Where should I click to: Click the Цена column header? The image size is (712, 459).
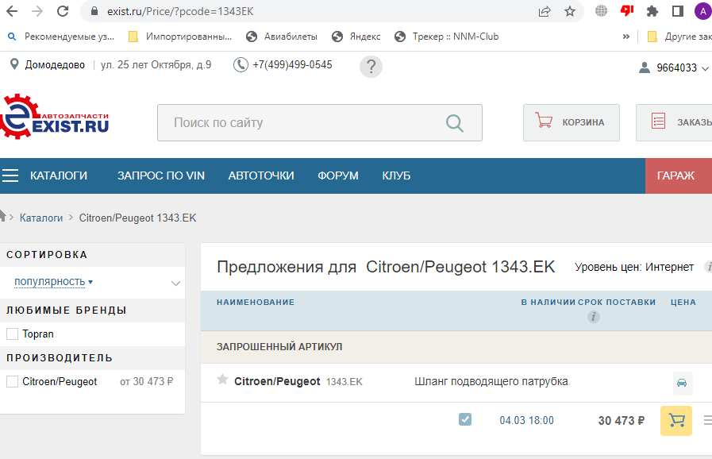pos(683,303)
